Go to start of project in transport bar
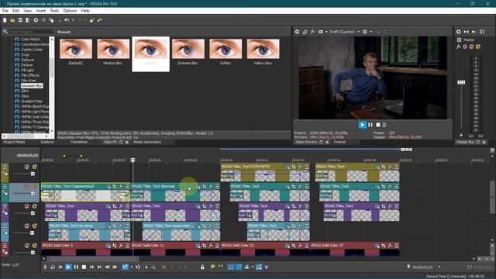This screenshot has width=496, height=279. coord(91,267)
